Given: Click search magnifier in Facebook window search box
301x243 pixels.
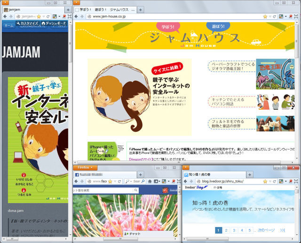Looking at the screenshot, I should pyautogui.click(x=143, y=181).
